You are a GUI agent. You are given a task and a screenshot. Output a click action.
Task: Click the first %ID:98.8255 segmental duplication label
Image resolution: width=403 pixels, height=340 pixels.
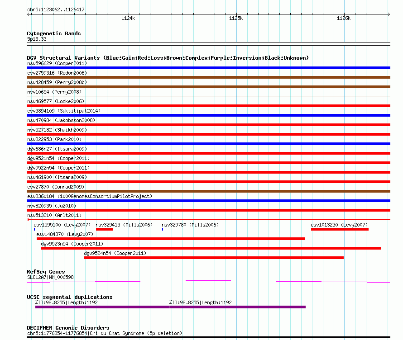[66, 302]
